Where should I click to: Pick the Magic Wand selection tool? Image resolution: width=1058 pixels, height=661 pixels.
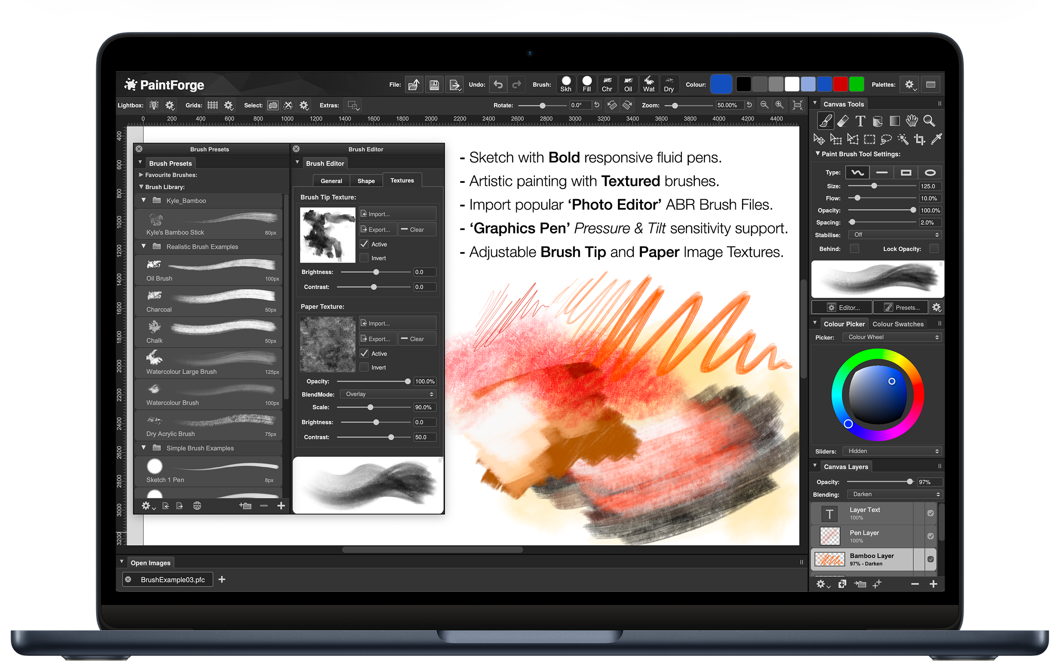pyautogui.click(x=903, y=140)
